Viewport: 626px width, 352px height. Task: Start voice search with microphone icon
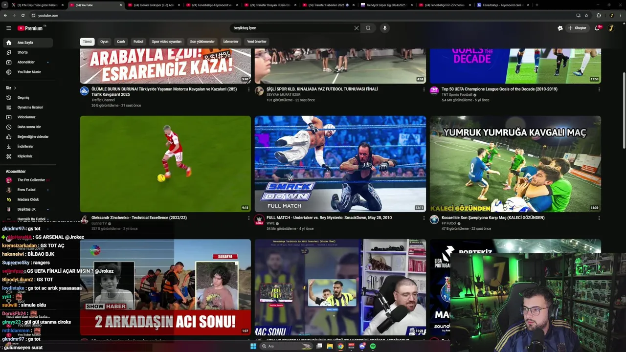tap(385, 28)
